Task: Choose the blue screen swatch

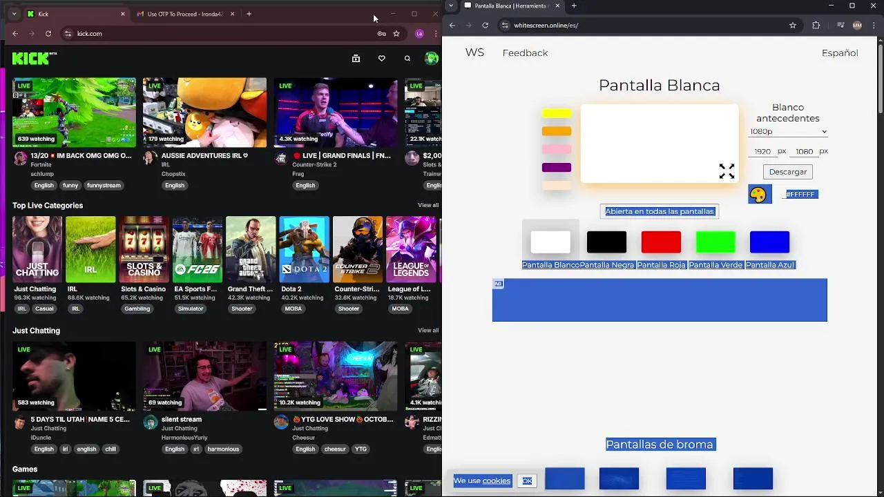Action: click(769, 242)
